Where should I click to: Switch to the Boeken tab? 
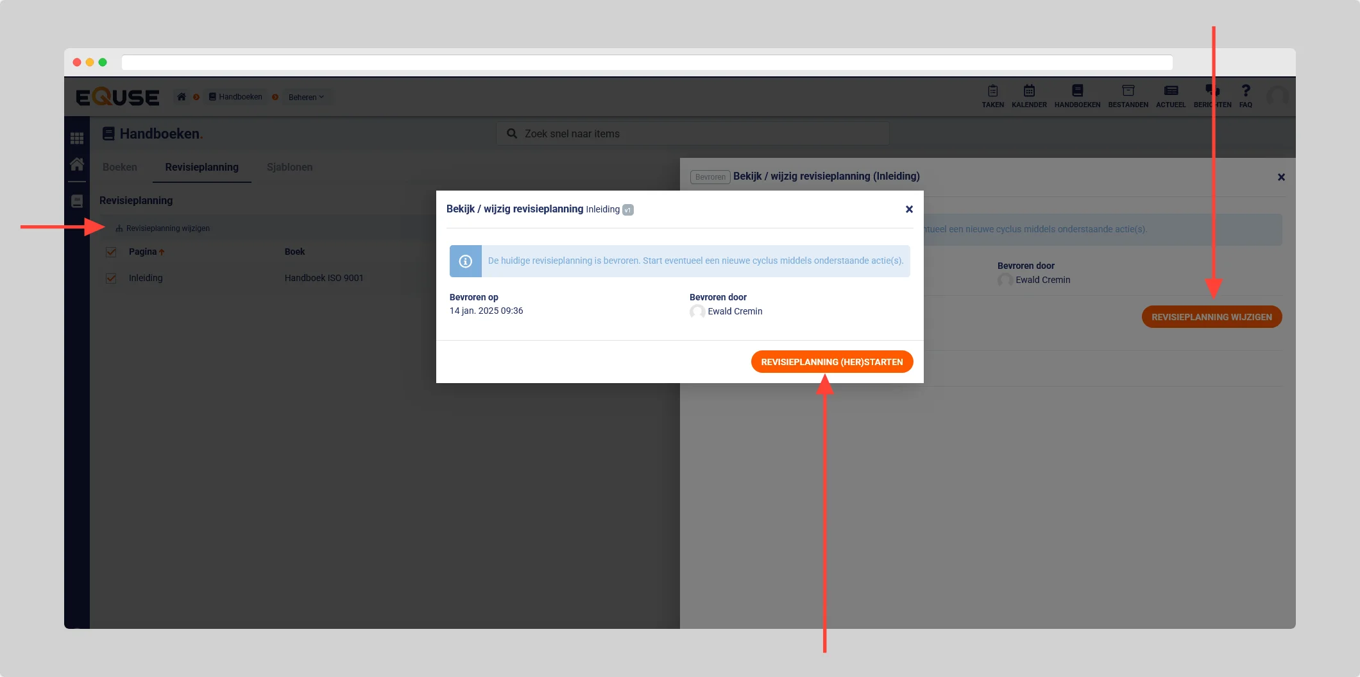click(120, 167)
